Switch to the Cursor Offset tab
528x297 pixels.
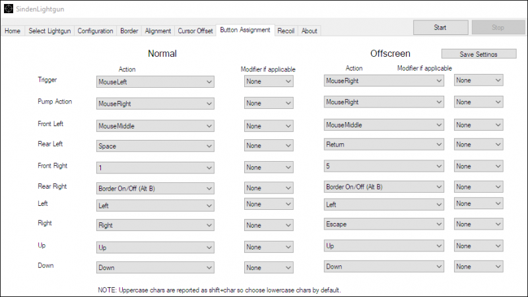point(195,31)
